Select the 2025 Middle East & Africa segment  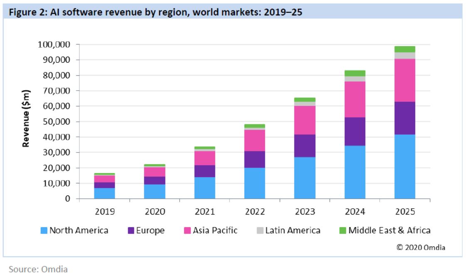point(404,49)
